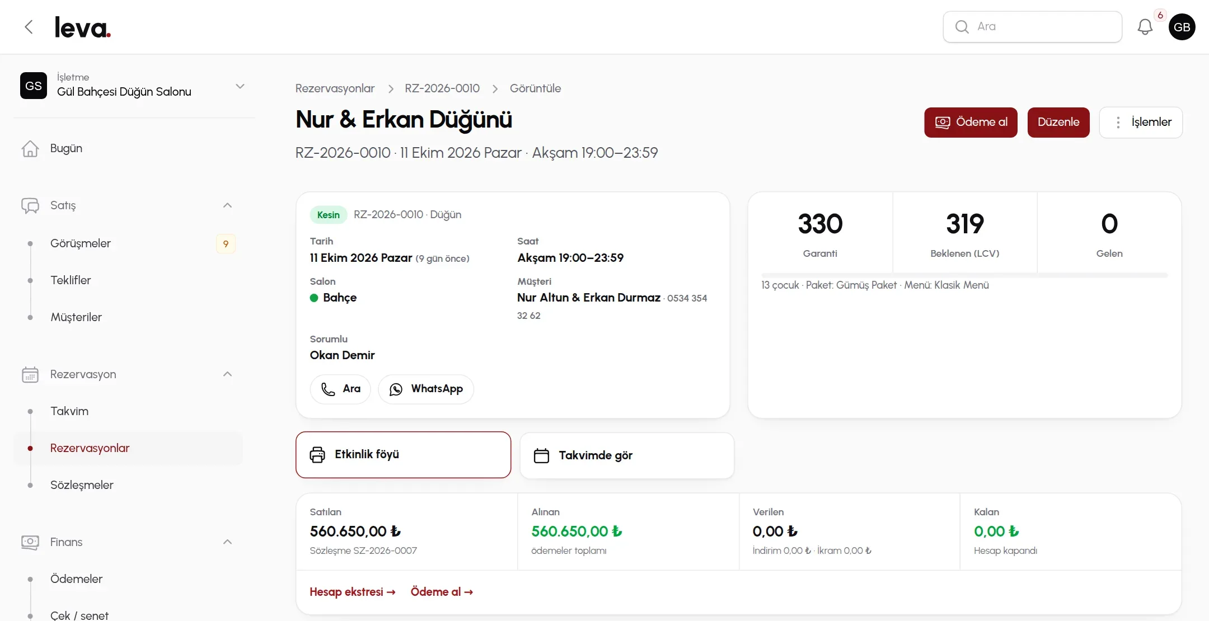Collapse the Finans section chevron

pos(227,542)
